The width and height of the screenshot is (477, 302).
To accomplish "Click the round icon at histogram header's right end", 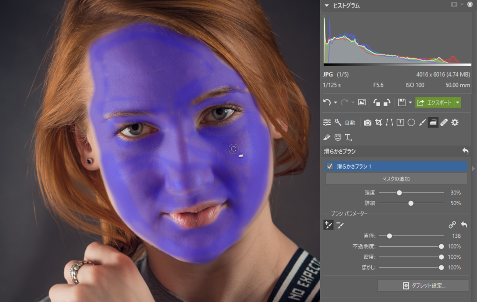I will (x=470, y=5).
